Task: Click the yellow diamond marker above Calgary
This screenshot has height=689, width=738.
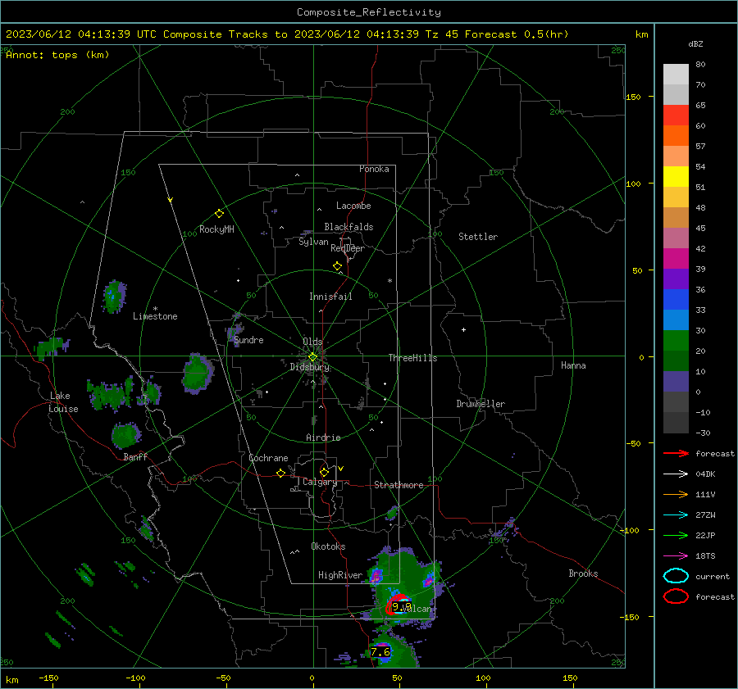Action: (324, 472)
